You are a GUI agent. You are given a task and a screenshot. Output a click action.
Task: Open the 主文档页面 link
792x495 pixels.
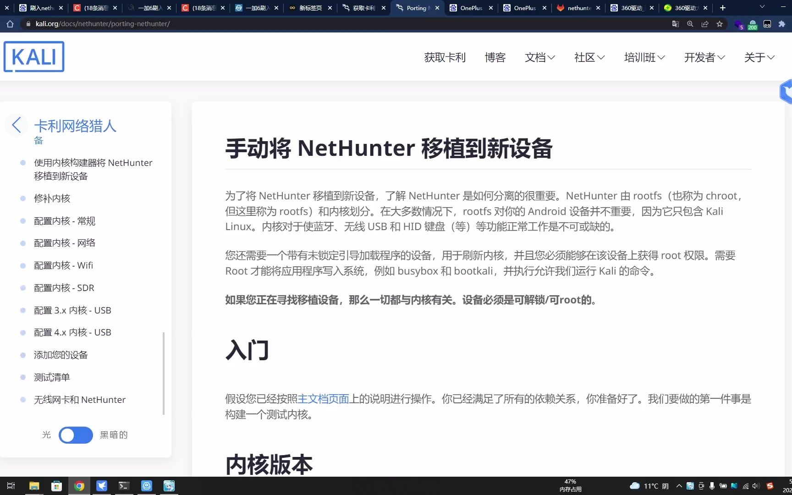tap(323, 399)
